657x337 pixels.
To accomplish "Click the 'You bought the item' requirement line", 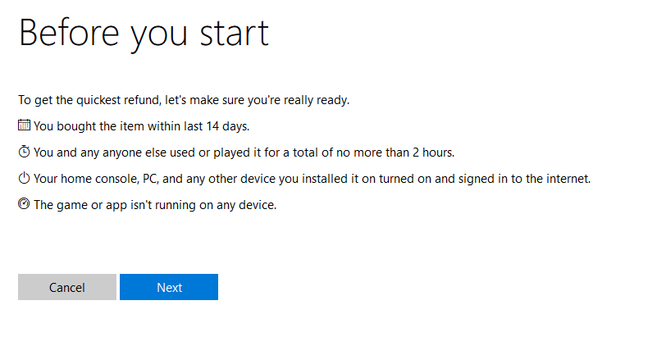I will 142,126.
